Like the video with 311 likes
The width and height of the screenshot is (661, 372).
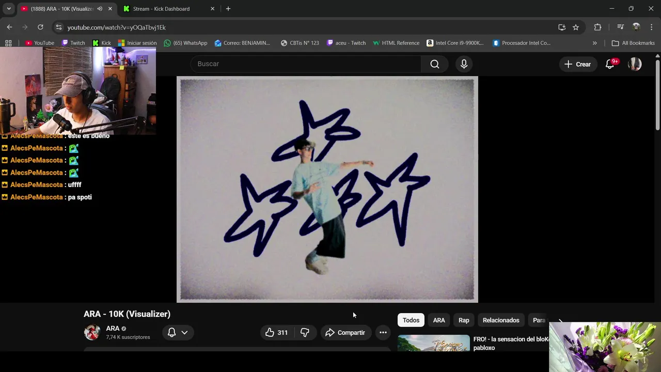click(276, 332)
